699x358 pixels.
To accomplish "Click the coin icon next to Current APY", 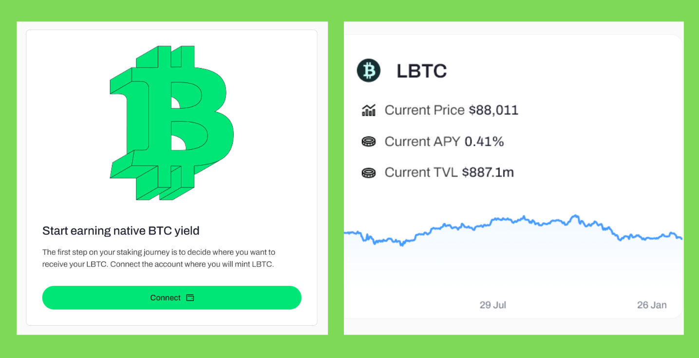I will (x=369, y=141).
